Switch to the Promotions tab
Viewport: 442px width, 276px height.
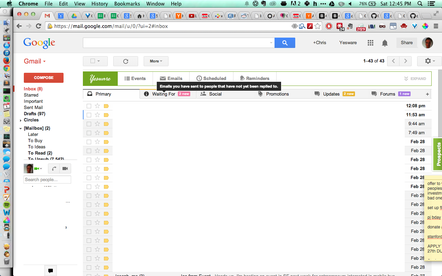click(277, 94)
